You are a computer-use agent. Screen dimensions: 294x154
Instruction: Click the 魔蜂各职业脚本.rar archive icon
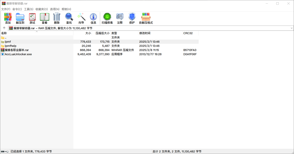(3, 50)
